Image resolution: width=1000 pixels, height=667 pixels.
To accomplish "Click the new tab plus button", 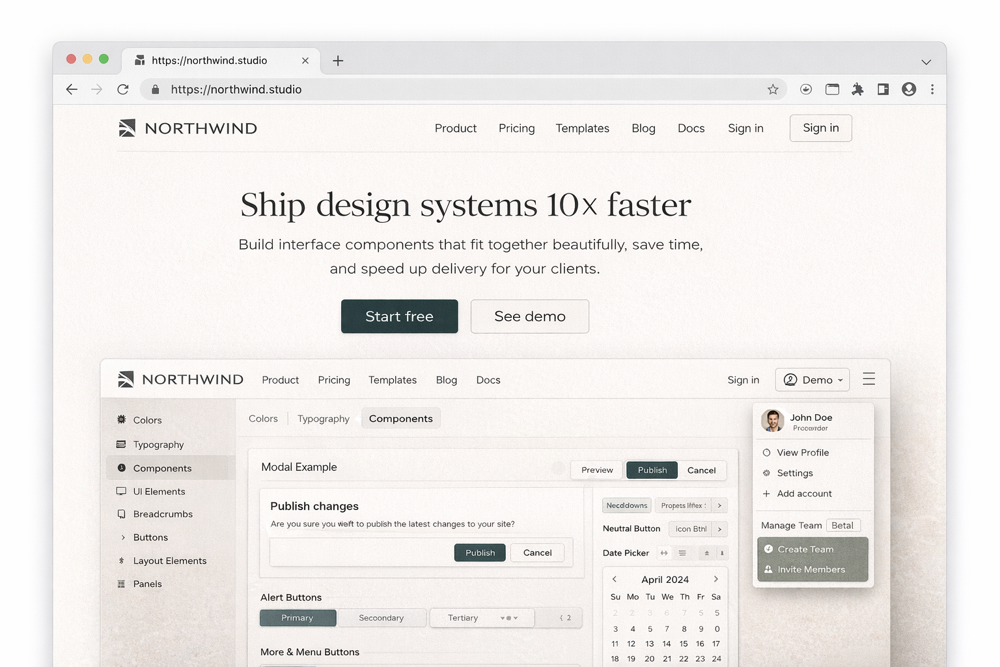I will point(338,61).
